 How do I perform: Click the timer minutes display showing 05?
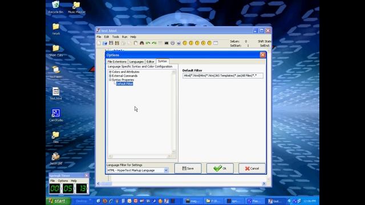(x=68, y=188)
